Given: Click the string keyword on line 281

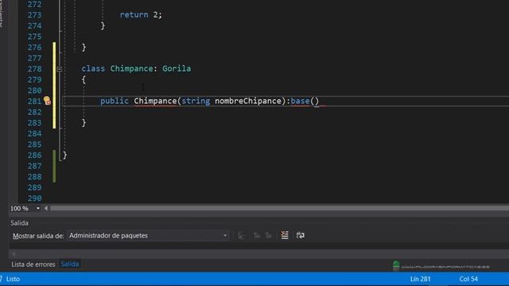Looking at the screenshot, I should tap(196, 101).
